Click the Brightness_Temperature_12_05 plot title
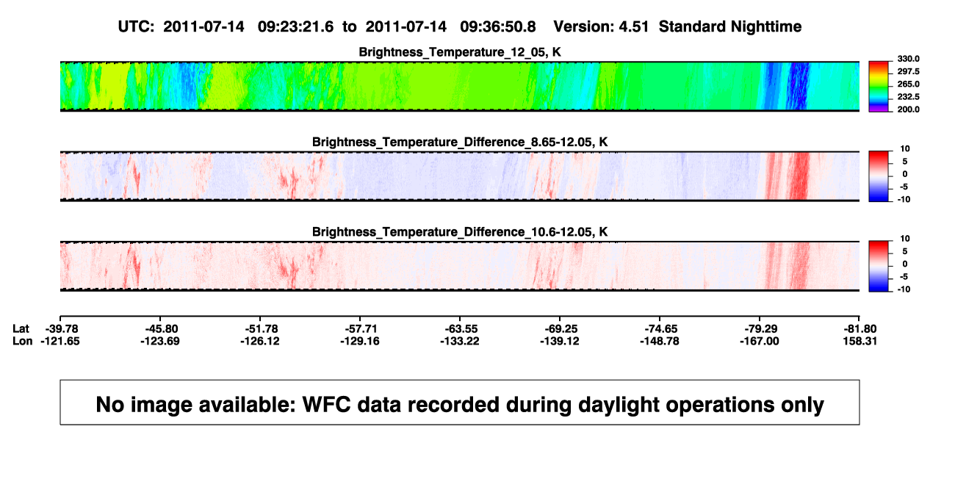The height and width of the screenshot is (490, 955). 460,51
